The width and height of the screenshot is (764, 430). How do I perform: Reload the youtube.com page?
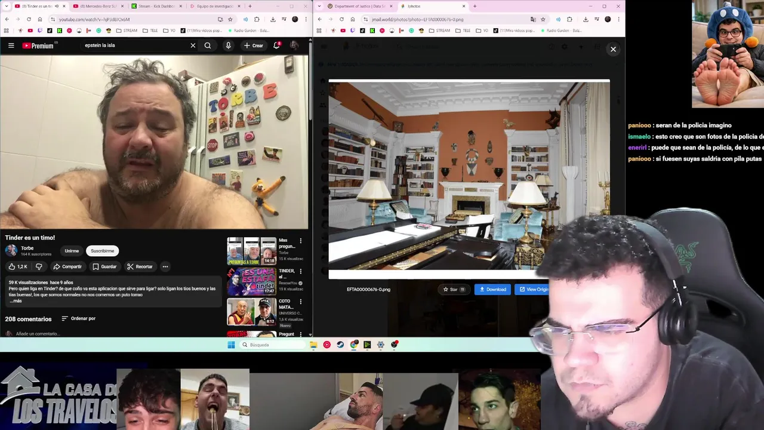click(x=29, y=19)
